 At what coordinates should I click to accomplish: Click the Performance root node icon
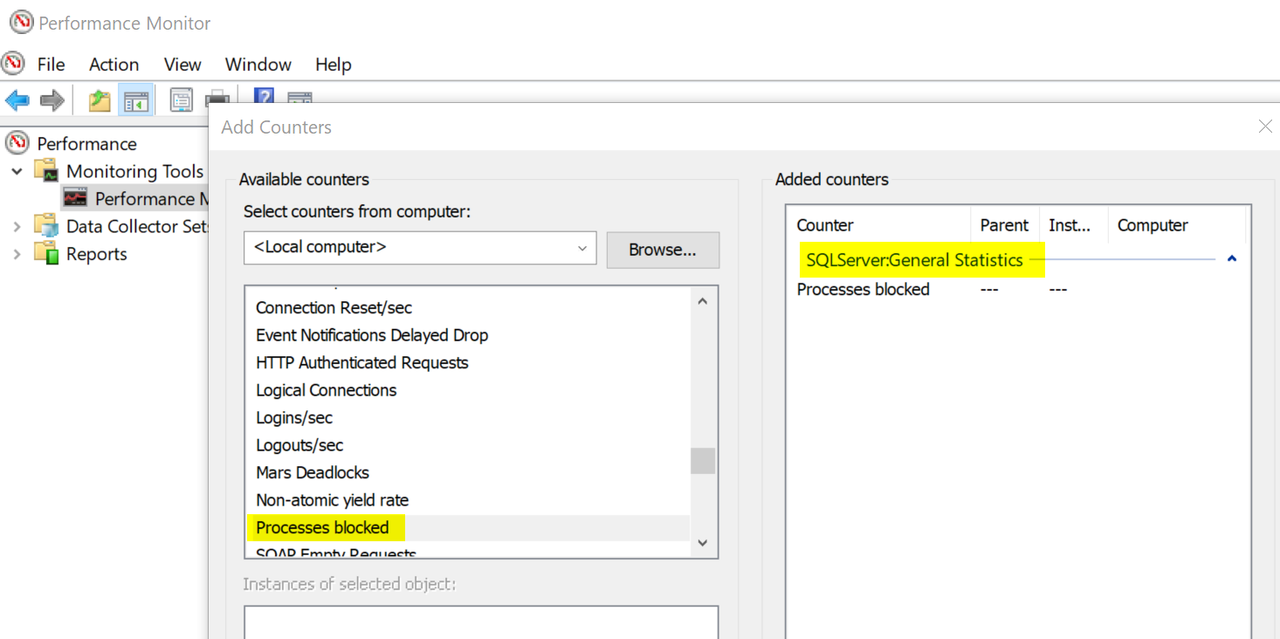[x=17, y=142]
